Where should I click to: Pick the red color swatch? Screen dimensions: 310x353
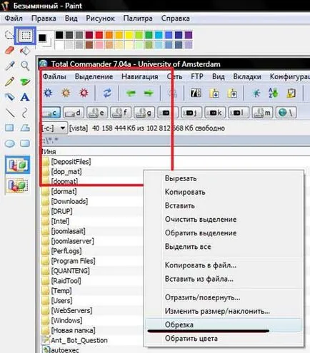(99, 35)
